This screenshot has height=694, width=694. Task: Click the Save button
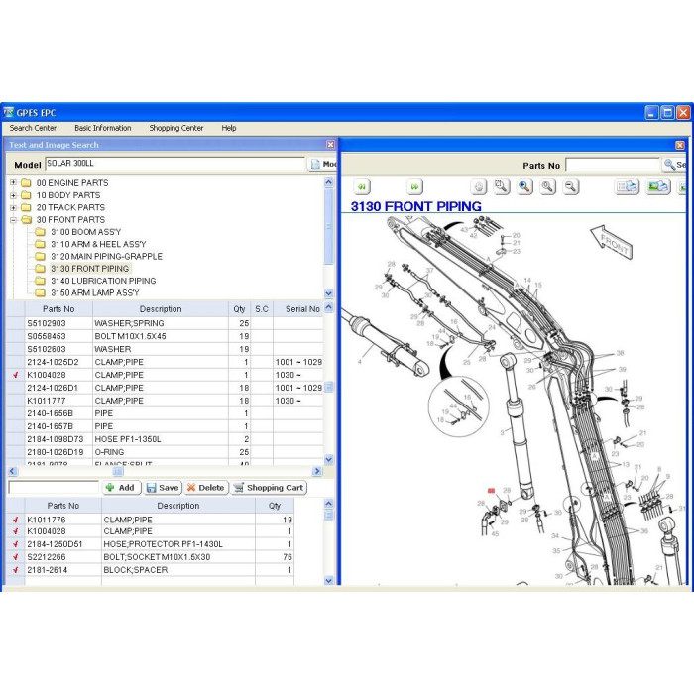pyautogui.click(x=163, y=488)
